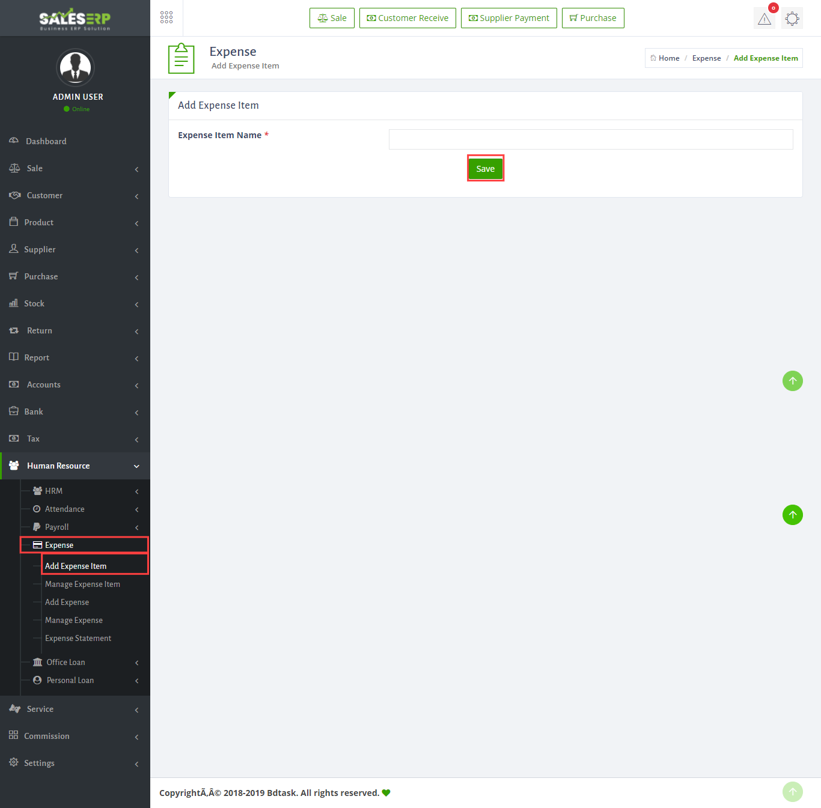
Task: Click the green Save button
Action: 485,169
